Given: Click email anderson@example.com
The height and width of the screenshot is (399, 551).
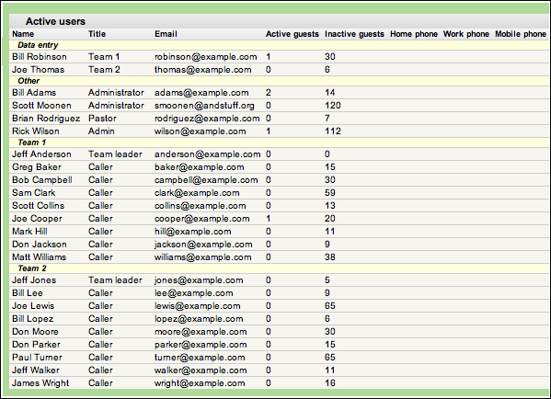Looking at the screenshot, I should 207,154.
